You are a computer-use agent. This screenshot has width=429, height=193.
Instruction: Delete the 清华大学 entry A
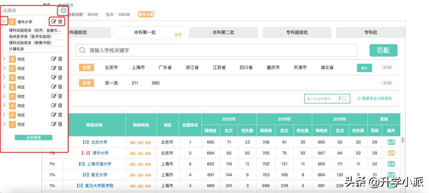click(x=60, y=21)
